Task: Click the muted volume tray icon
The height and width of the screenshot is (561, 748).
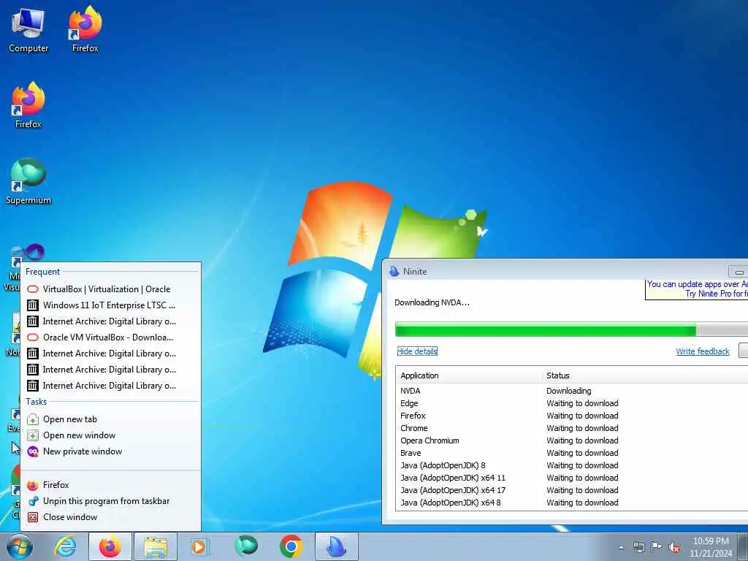Action: (x=674, y=548)
